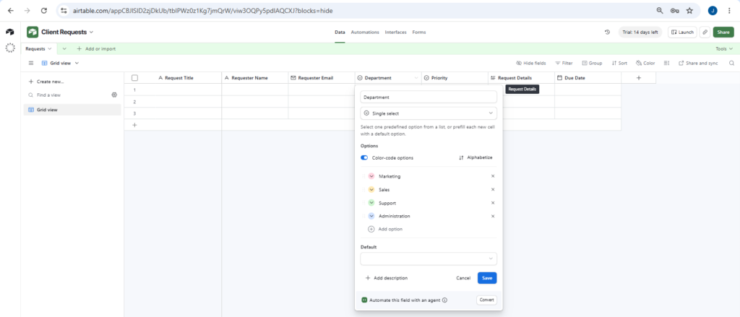Image resolution: width=740 pixels, height=317 pixels.
Task: Open the Sort menu
Action: point(619,63)
